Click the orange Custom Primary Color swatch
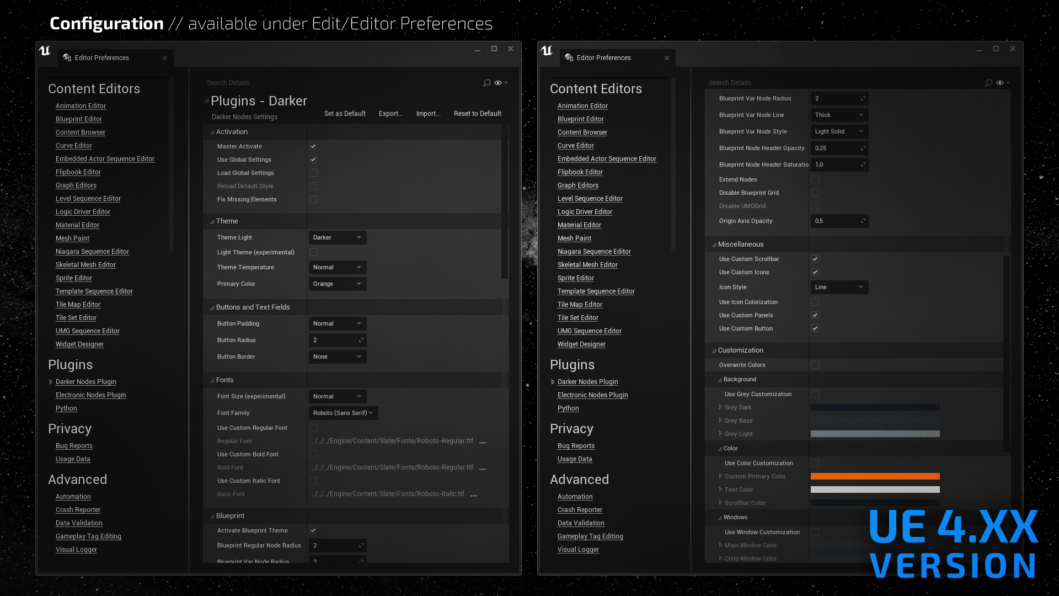Image resolution: width=1059 pixels, height=596 pixels. [x=874, y=476]
